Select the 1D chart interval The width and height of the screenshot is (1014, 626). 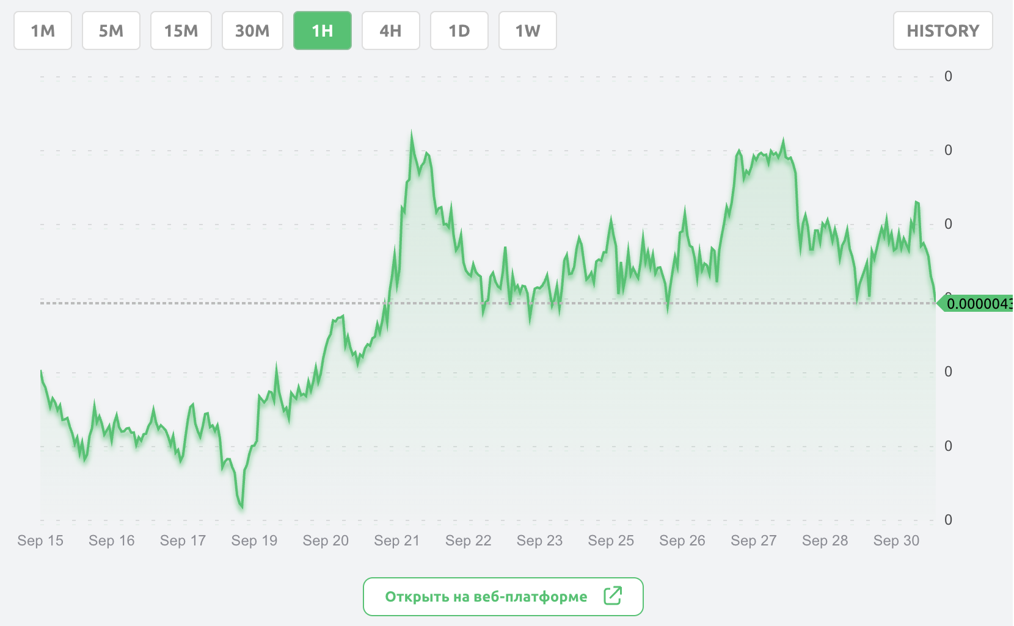click(x=459, y=31)
